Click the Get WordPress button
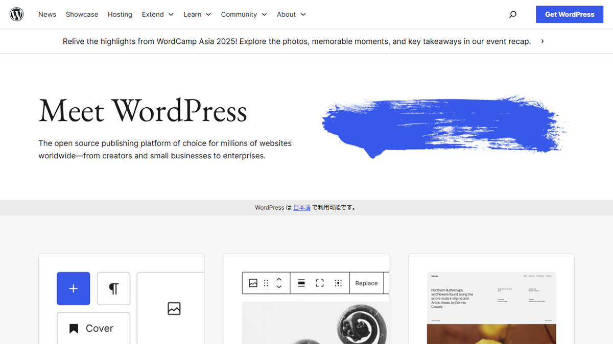613x344 pixels. [x=570, y=14]
